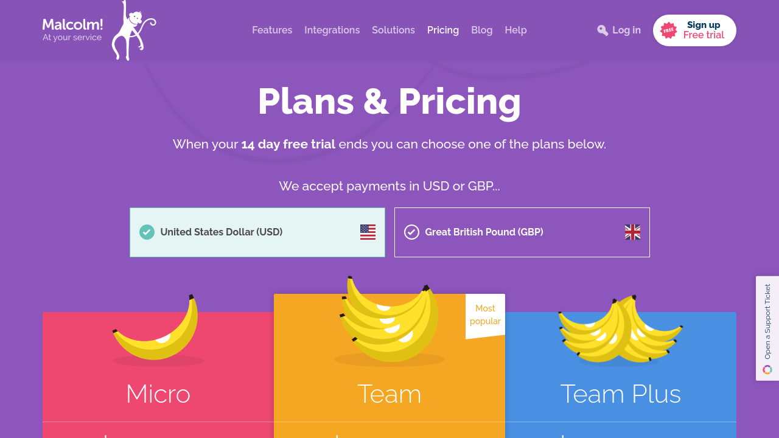The height and width of the screenshot is (438, 779).
Task: Open the Solutions navigation menu
Action: pos(393,30)
